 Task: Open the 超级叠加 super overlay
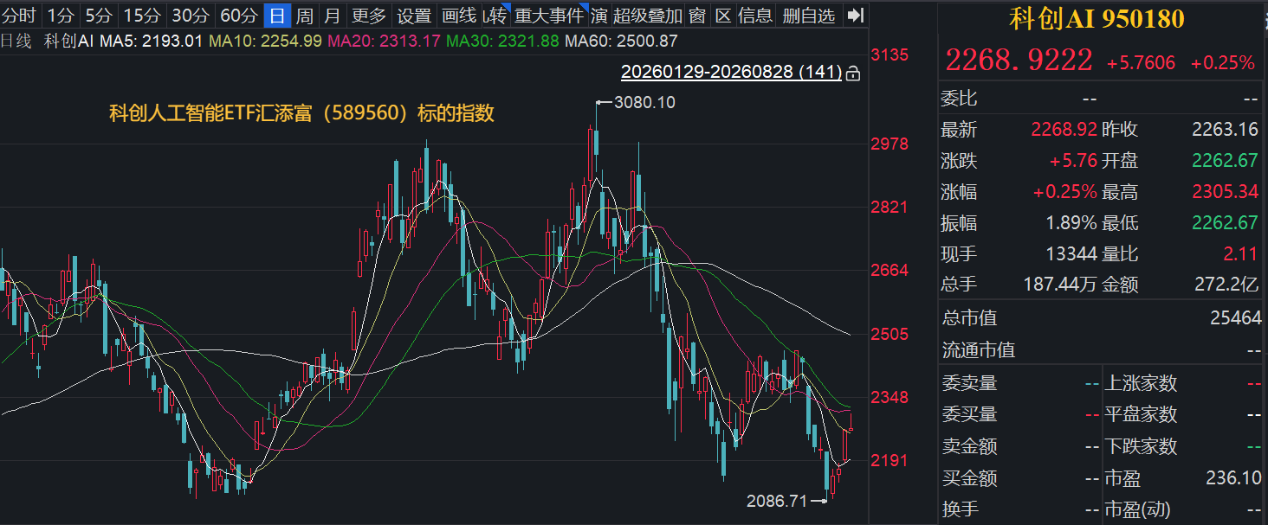[648, 15]
